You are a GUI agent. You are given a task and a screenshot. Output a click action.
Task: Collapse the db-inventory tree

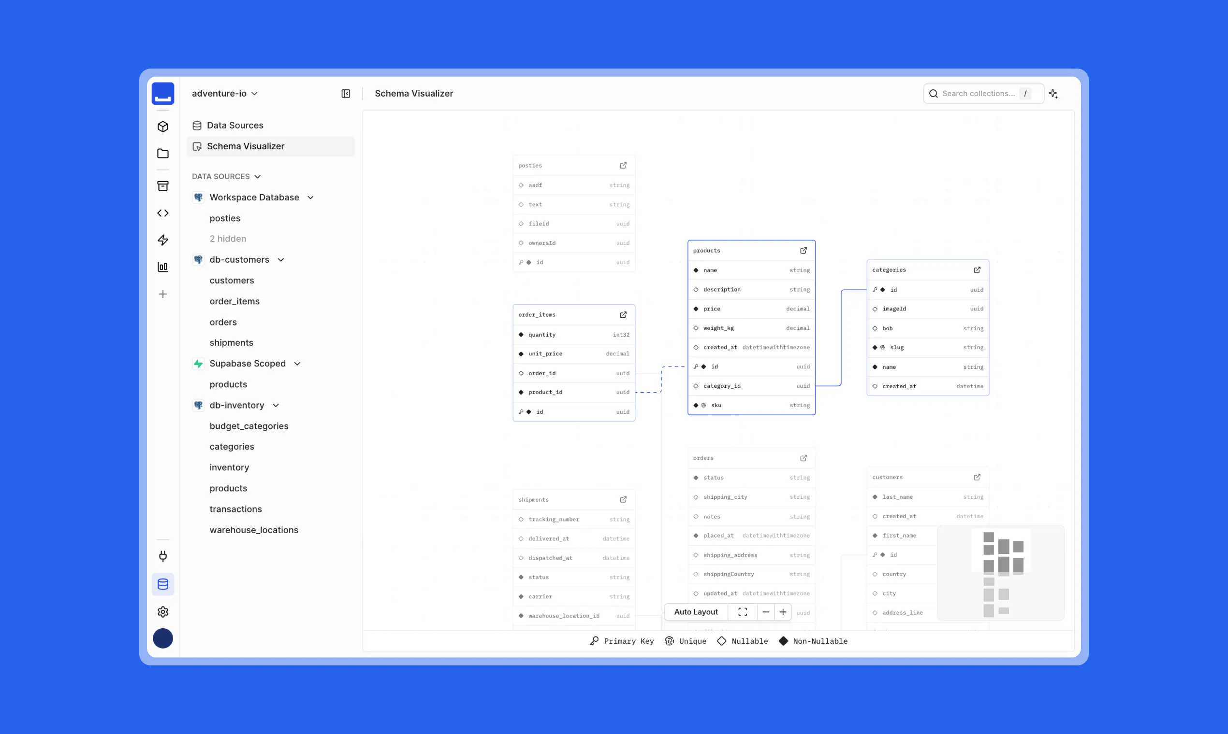click(x=276, y=405)
